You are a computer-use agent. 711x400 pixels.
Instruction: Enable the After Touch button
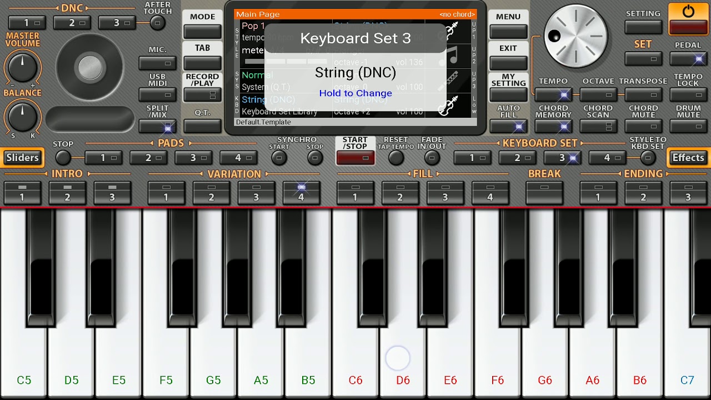tap(157, 23)
